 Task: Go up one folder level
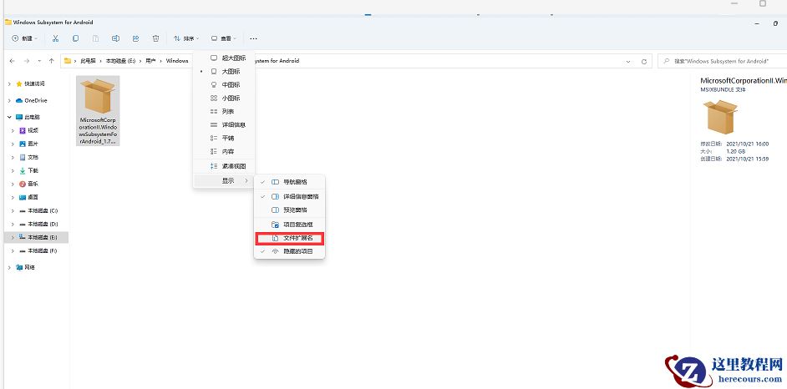51,61
